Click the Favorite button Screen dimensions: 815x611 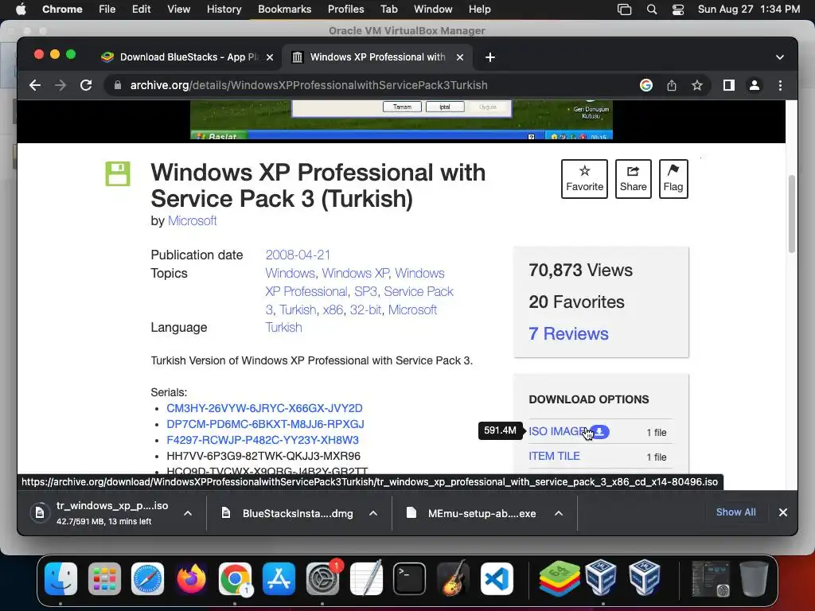584,179
